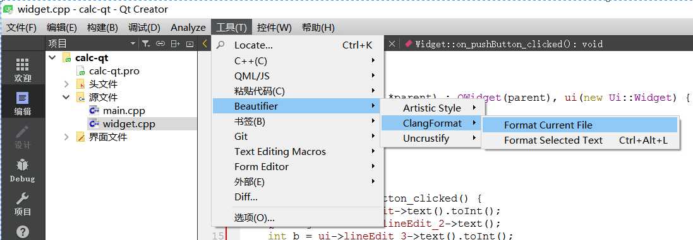The width and height of the screenshot is (693, 240).
Task: Click line number 15 in editor gutter
Action: [218, 236]
